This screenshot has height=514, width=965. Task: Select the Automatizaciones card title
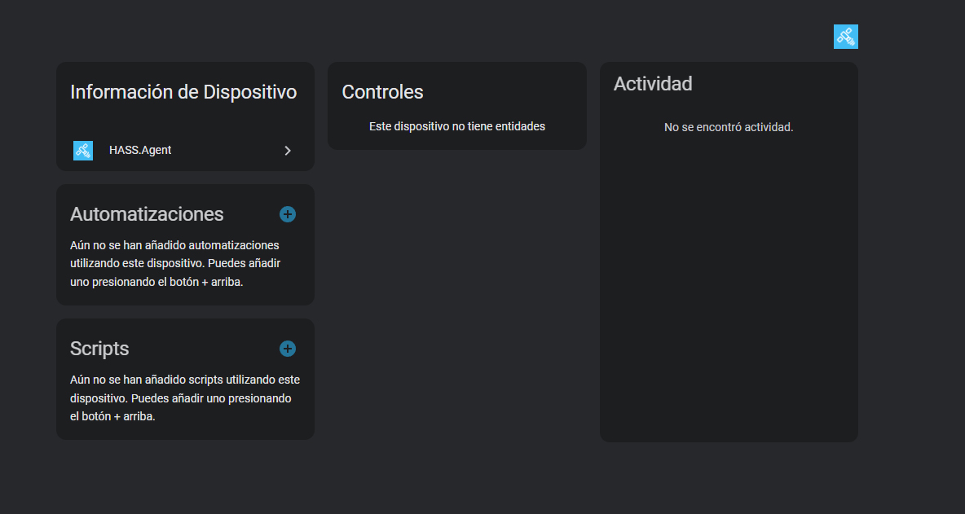pos(147,214)
